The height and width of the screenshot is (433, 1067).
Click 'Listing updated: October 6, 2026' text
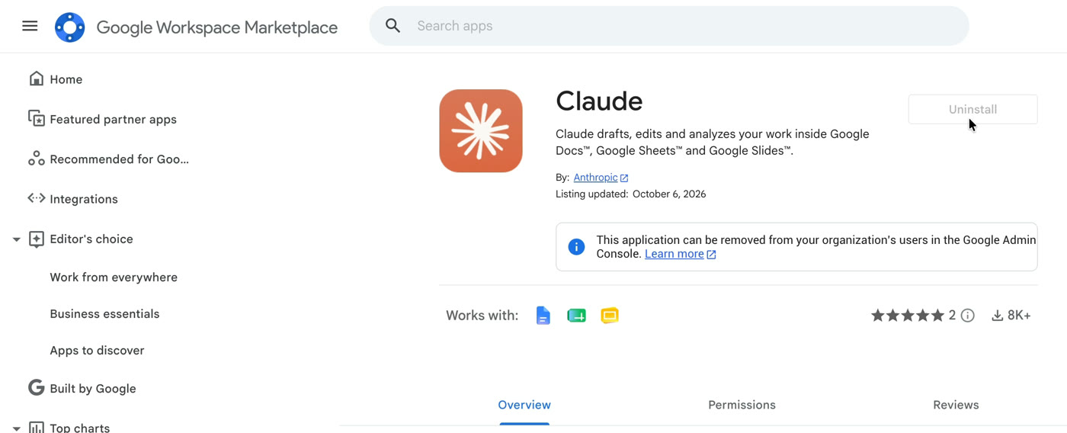pos(631,194)
